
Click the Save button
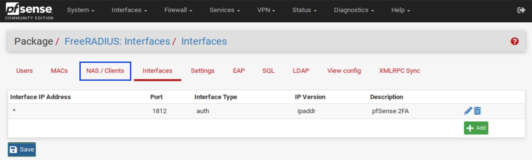pyautogui.click(x=22, y=149)
